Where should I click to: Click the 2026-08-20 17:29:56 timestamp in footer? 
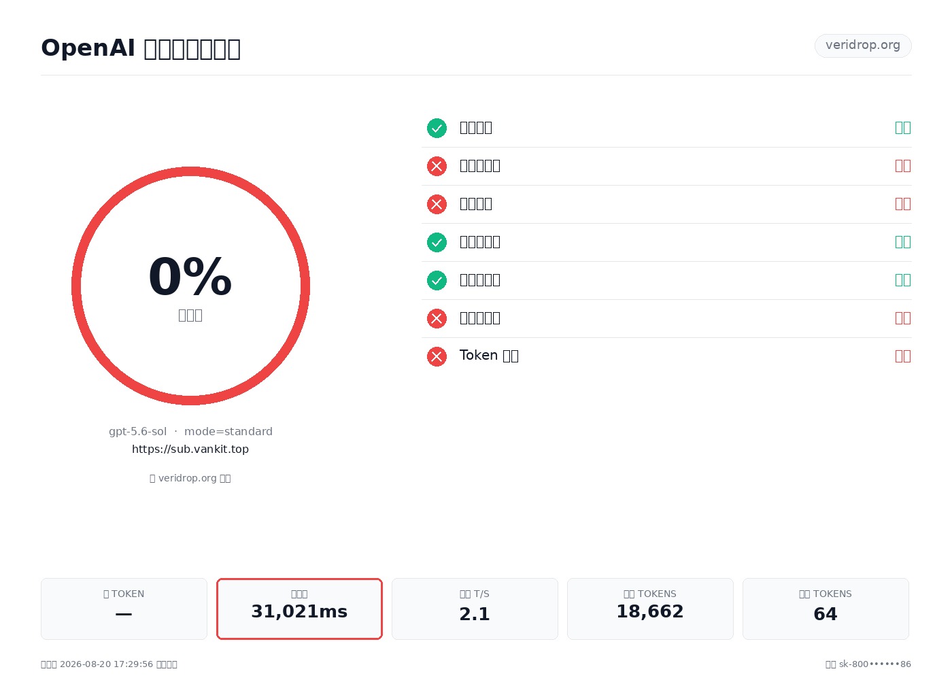click(107, 664)
